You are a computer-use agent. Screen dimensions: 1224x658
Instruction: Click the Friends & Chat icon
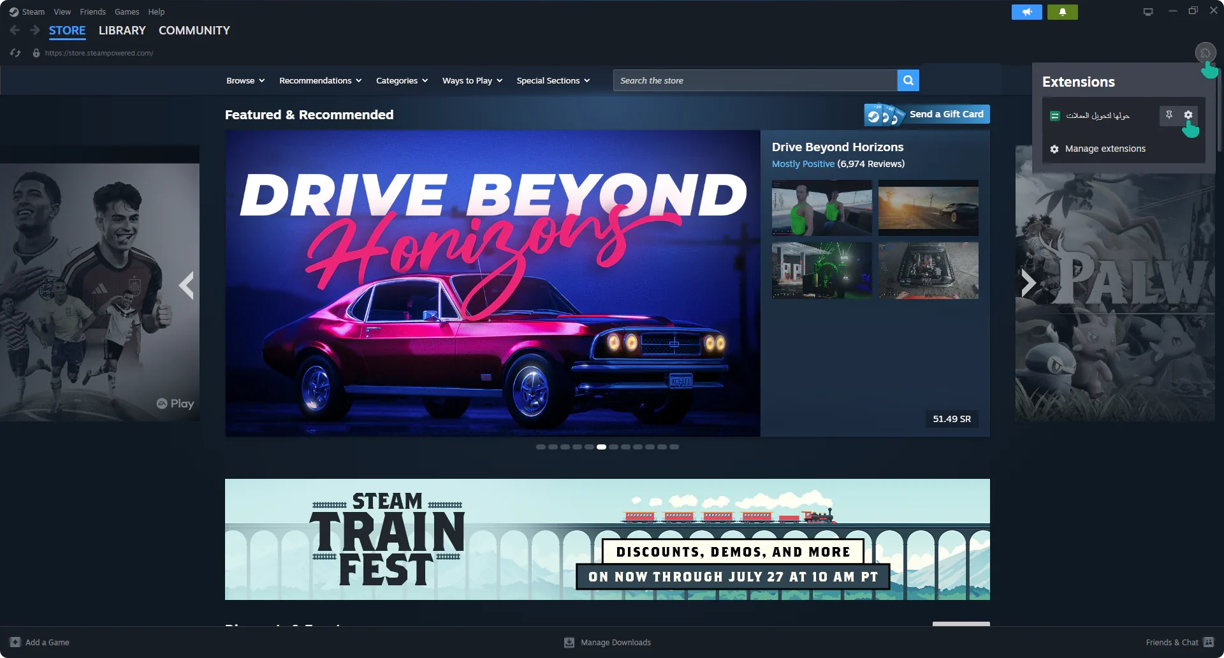[1209, 642]
